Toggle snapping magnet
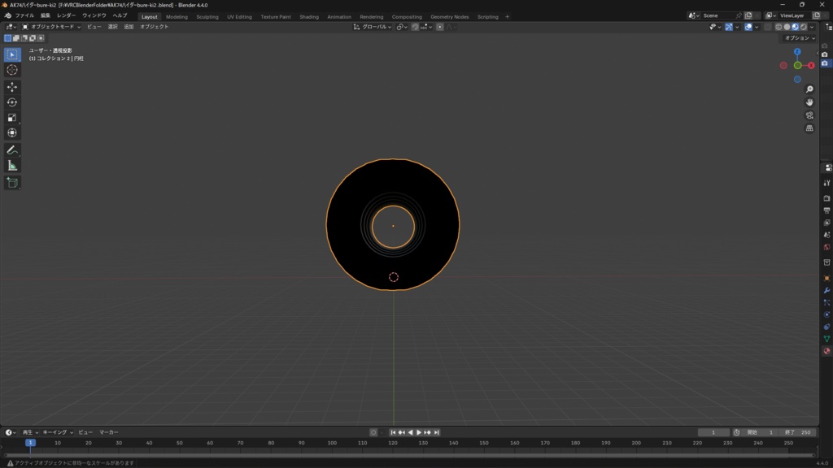 [x=415, y=27]
